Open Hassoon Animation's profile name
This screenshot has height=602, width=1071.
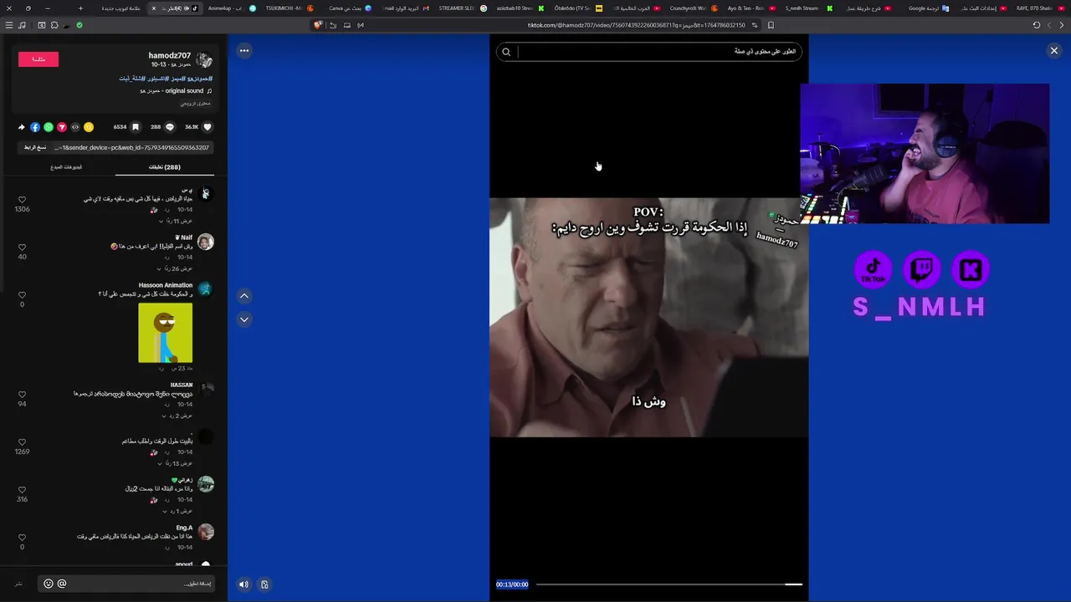[x=166, y=285]
